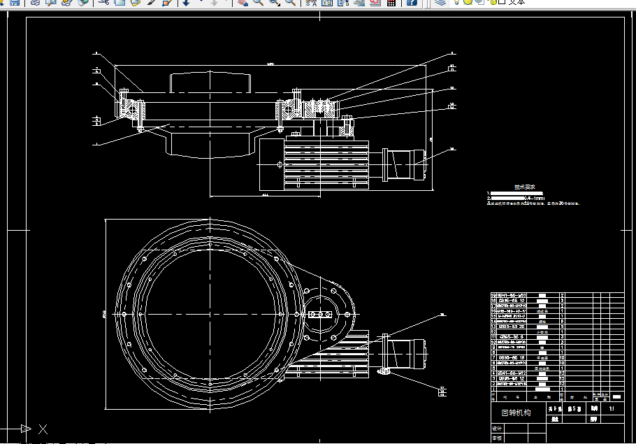
Task: Select parts list entry GB95-85 8
Action: pos(511,337)
